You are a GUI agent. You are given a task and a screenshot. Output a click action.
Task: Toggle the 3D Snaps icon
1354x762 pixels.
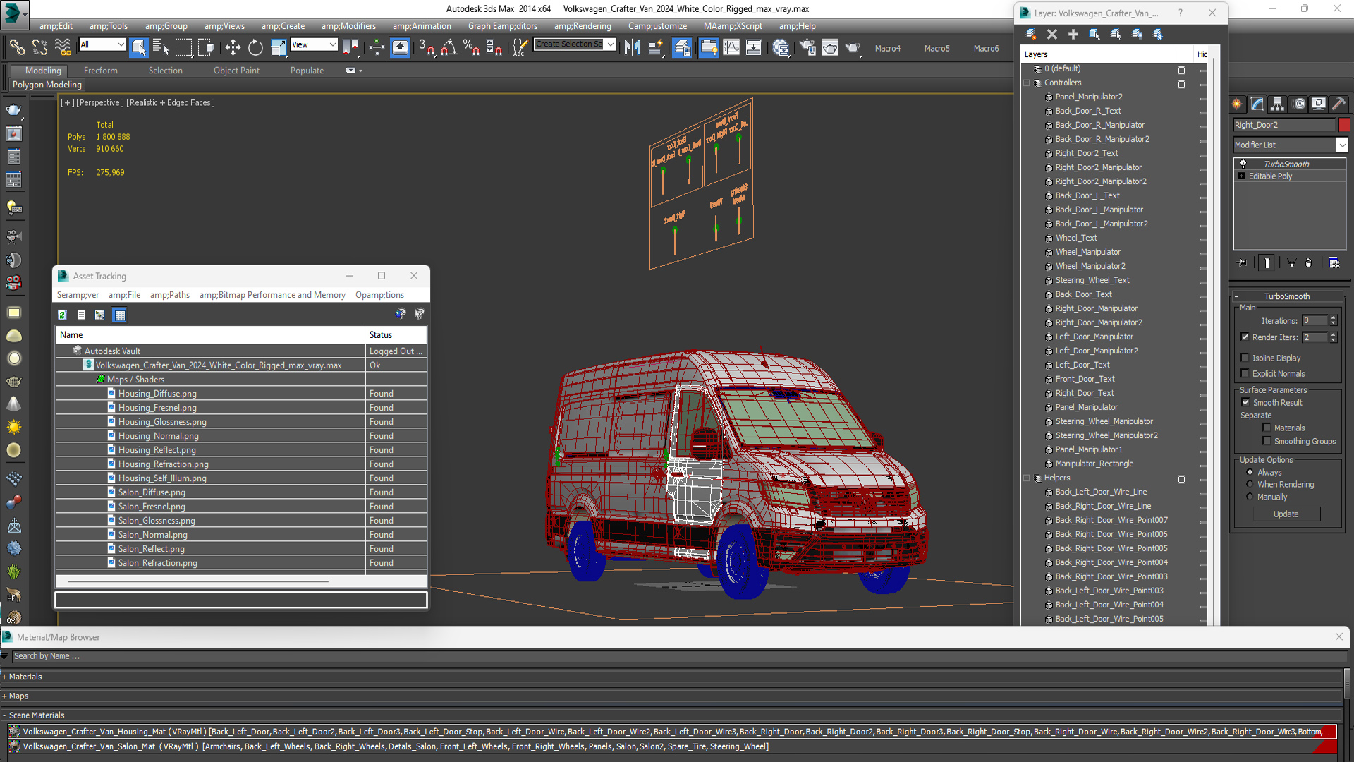coord(426,47)
